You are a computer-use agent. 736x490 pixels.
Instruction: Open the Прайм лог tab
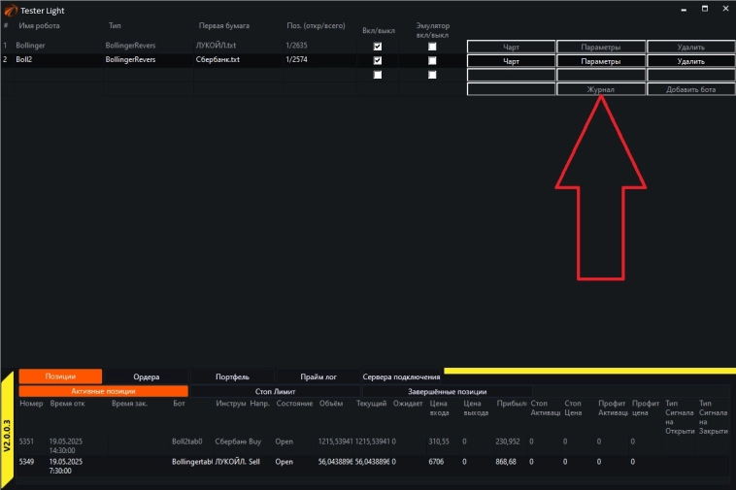coord(318,376)
